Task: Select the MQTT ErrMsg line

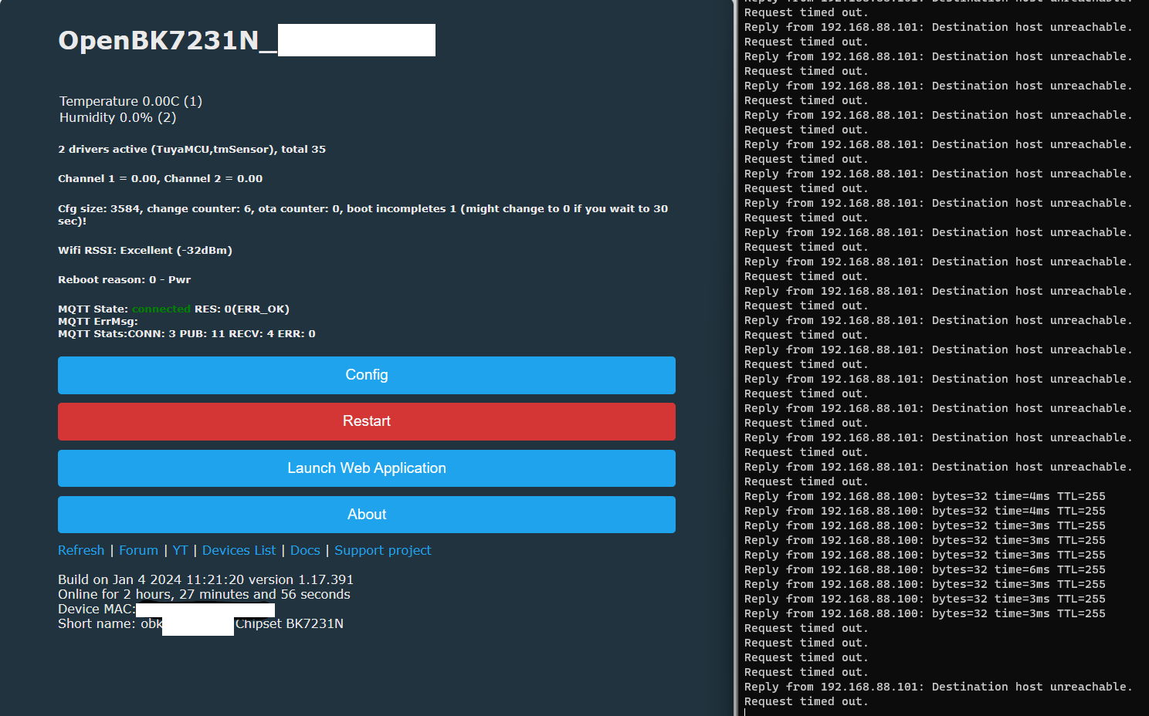Action: tap(98, 321)
